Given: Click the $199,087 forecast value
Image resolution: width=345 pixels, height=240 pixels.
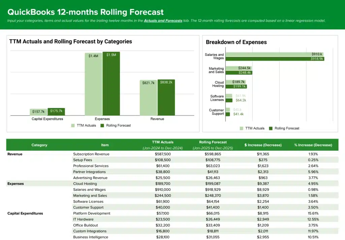Looking at the screenshot, I should point(213,184).
